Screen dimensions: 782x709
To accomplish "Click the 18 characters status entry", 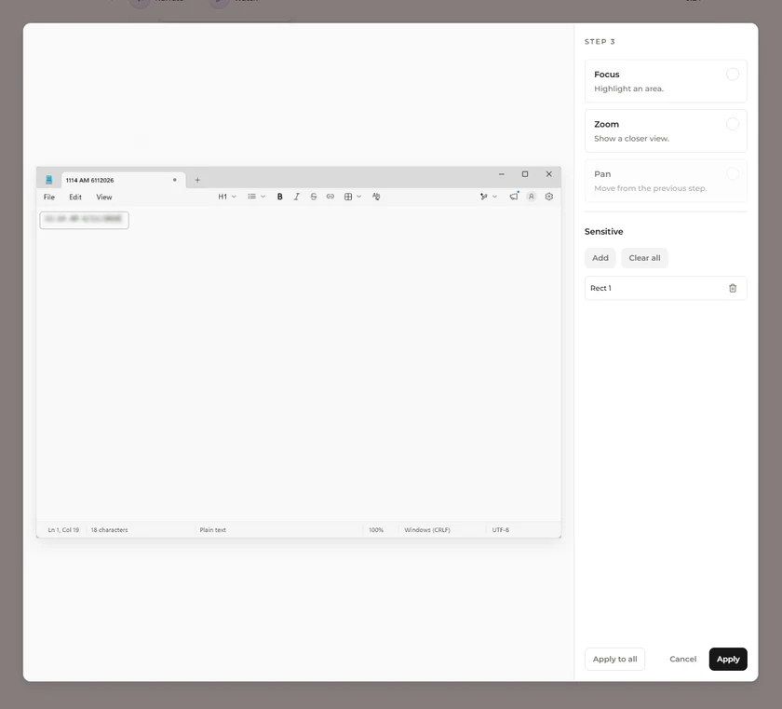I will 109,530.
